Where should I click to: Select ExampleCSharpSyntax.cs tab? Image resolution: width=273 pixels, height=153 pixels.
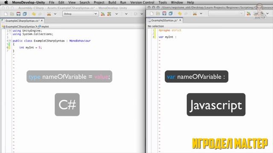[22, 21]
